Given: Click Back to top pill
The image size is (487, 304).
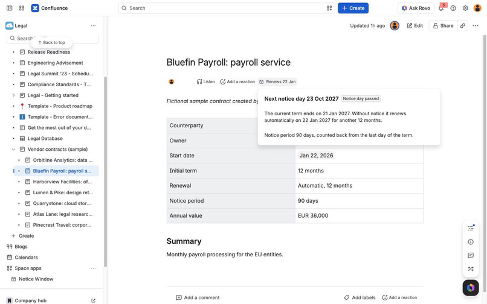Looking at the screenshot, I should click(51, 42).
